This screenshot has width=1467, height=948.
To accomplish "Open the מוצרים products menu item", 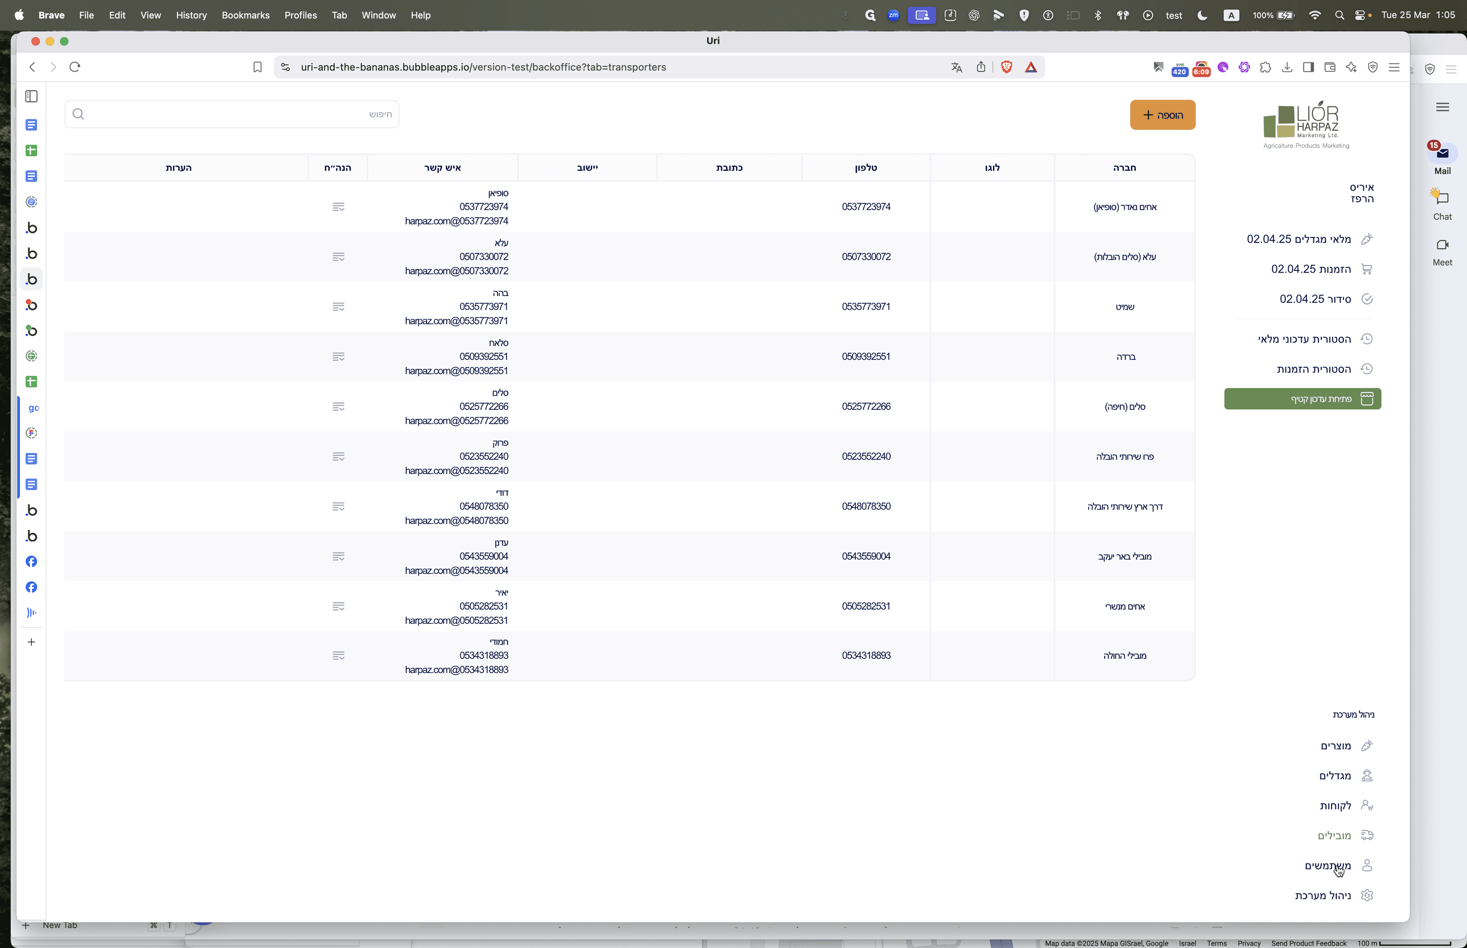I will (1335, 746).
